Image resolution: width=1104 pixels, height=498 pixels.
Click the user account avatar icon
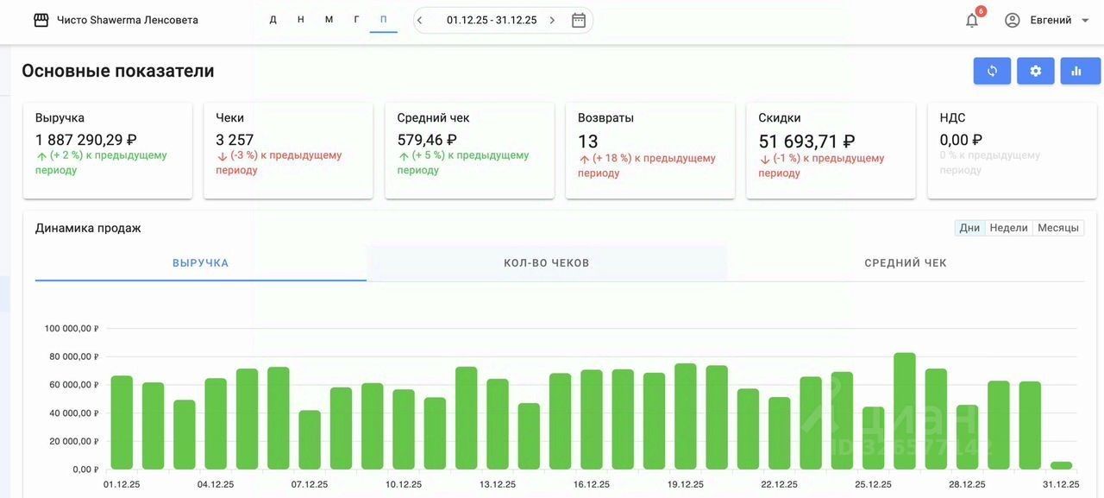click(1013, 20)
